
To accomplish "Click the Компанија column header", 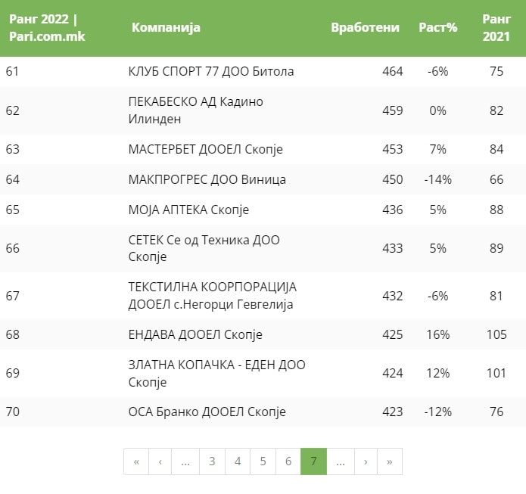I will pyautogui.click(x=166, y=28).
